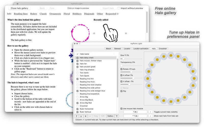The width and height of the screenshot is (204, 127).
Task: Add a new halo with plus button
Action: coord(85,116)
